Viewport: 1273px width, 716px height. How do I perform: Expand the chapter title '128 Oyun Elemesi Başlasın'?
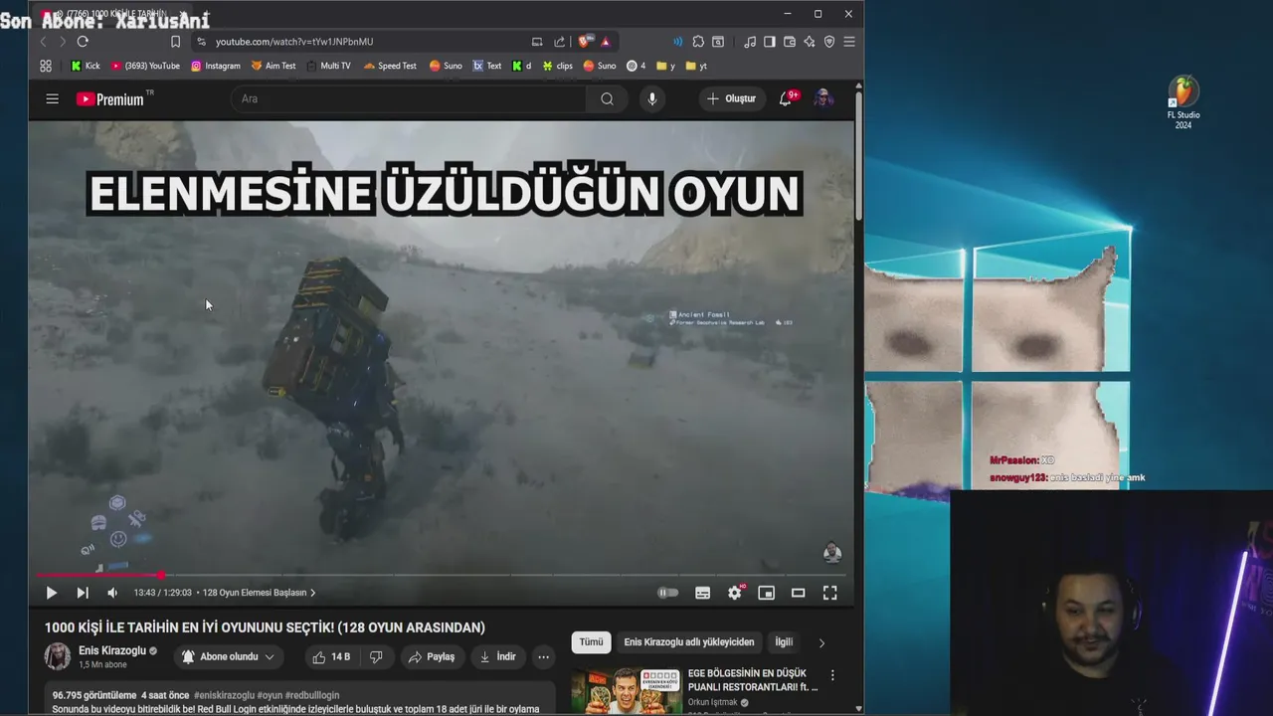click(259, 593)
